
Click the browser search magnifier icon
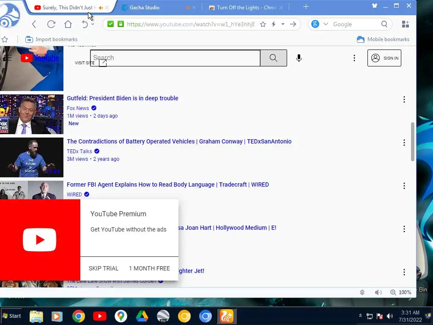point(384,24)
